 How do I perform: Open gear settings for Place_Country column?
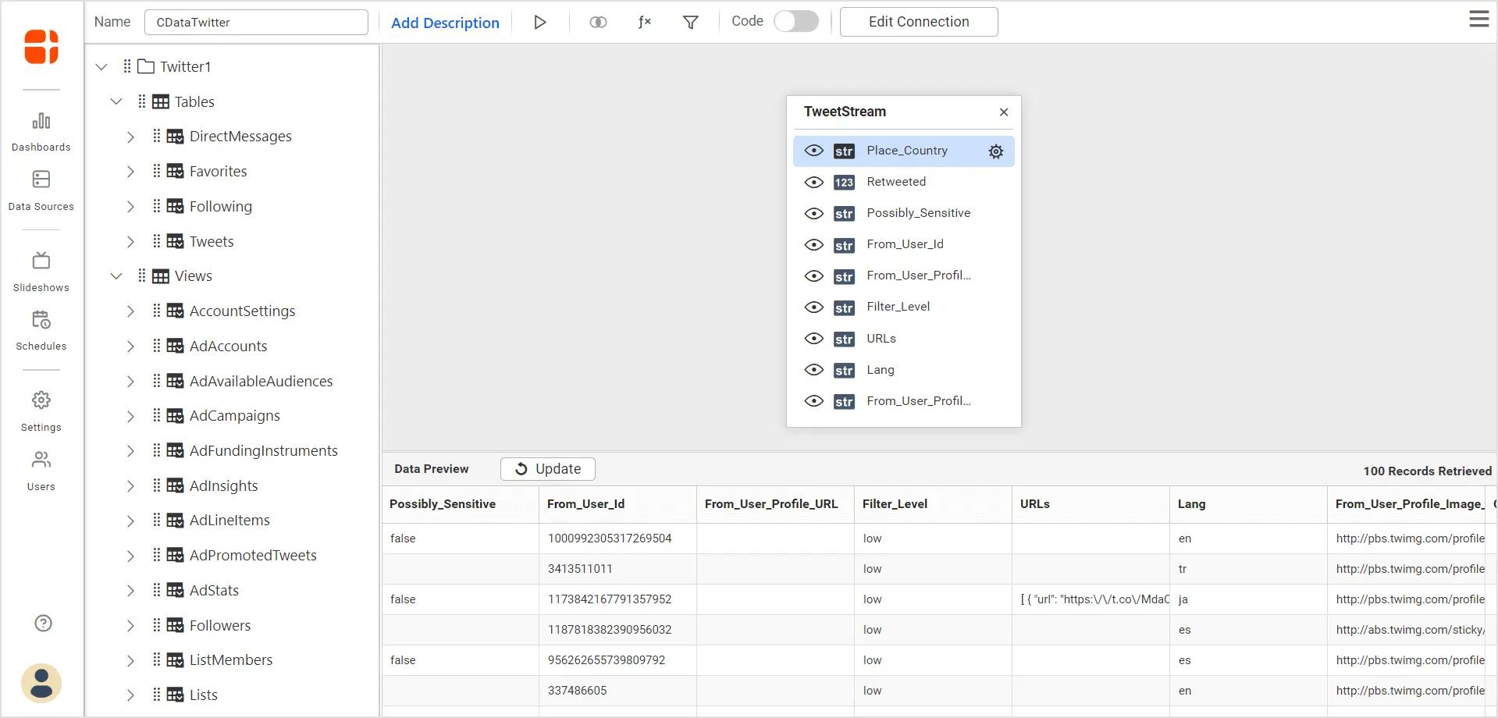pyautogui.click(x=995, y=151)
